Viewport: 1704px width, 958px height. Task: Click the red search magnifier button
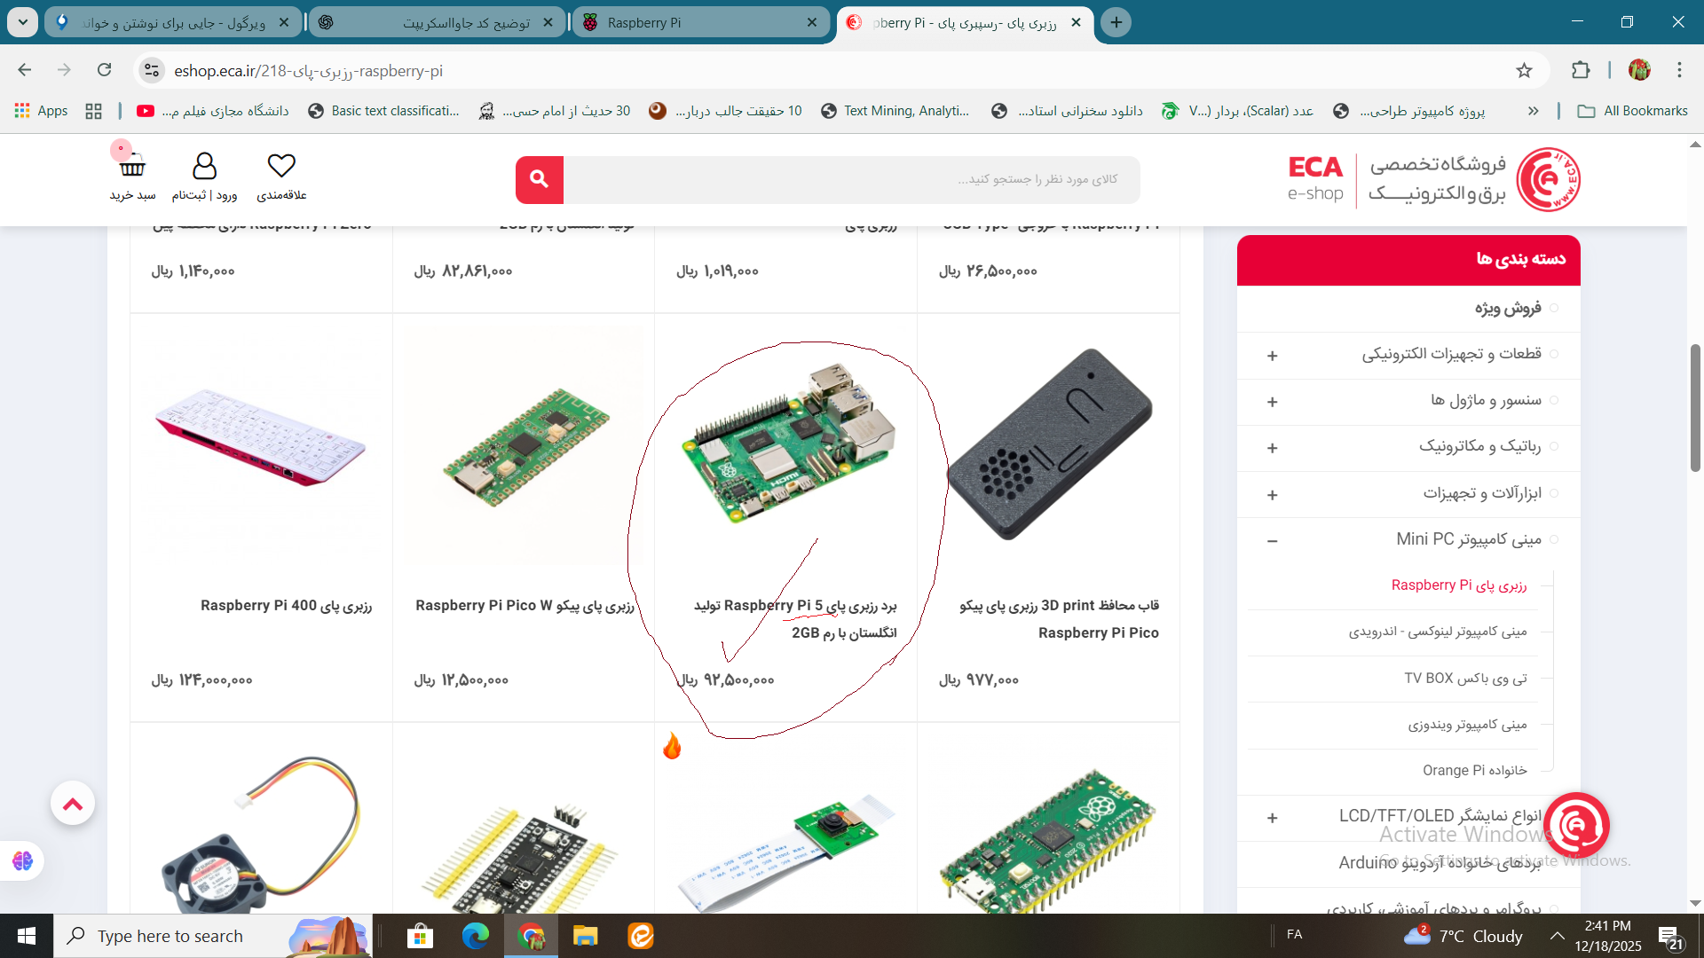point(539,180)
